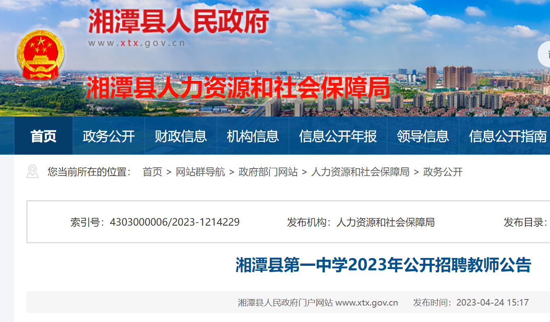Select 领导信息 navigation item
Viewport: 550px width, 322px height.
423,136
